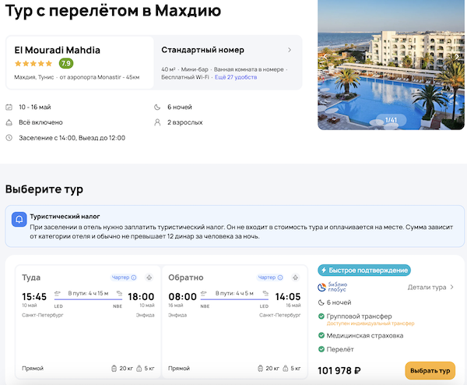The image size is (467, 385).
Task: Click the checkmark next to Перелёт
Action: click(321, 350)
